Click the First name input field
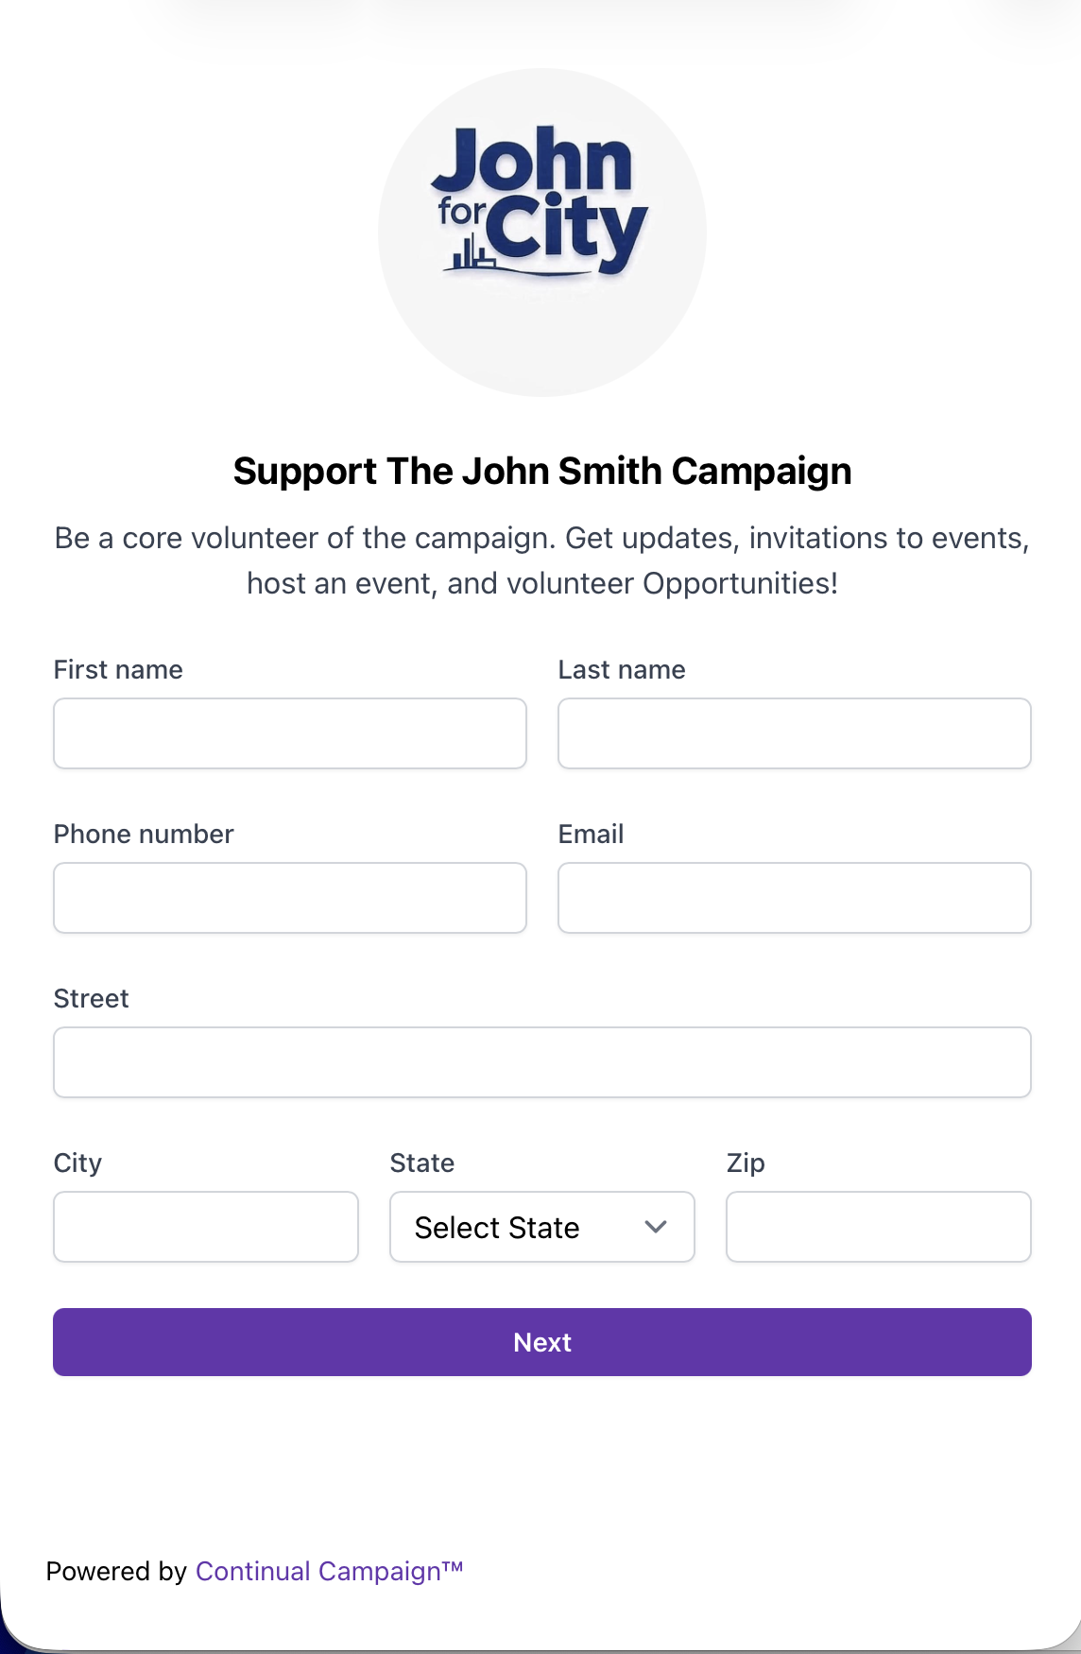Viewport: 1081px width, 1654px height. tap(289, 733)
